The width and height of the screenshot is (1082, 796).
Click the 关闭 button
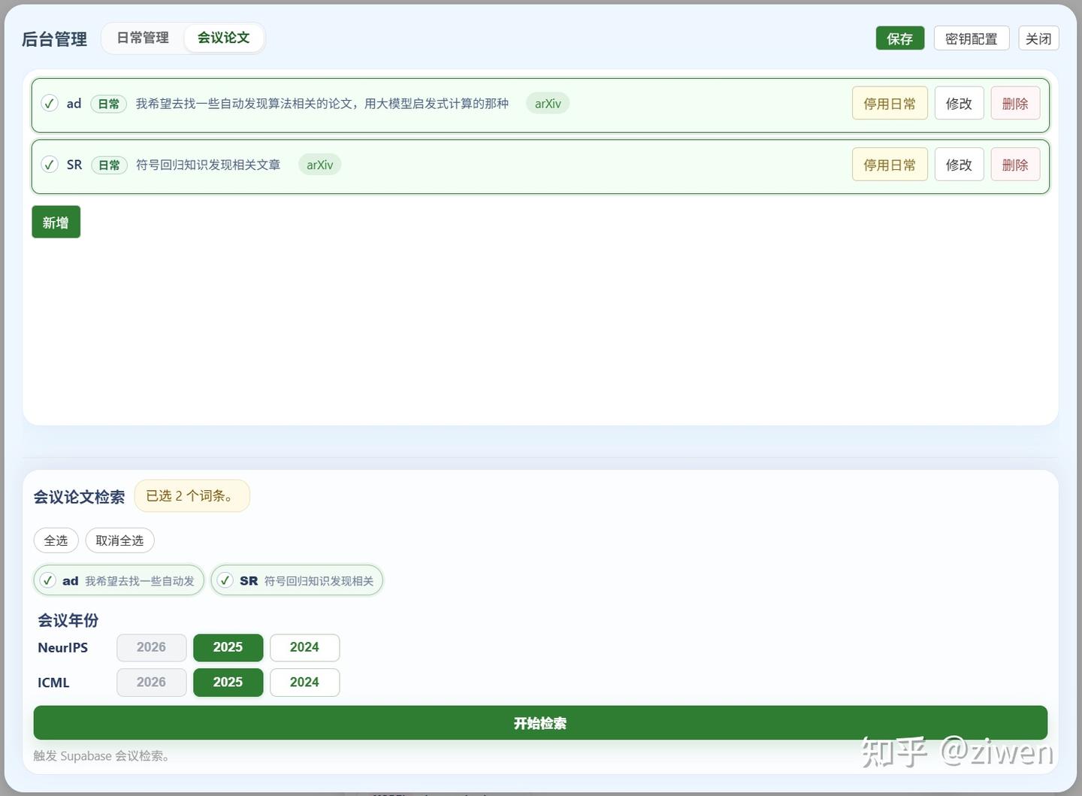1038,38
